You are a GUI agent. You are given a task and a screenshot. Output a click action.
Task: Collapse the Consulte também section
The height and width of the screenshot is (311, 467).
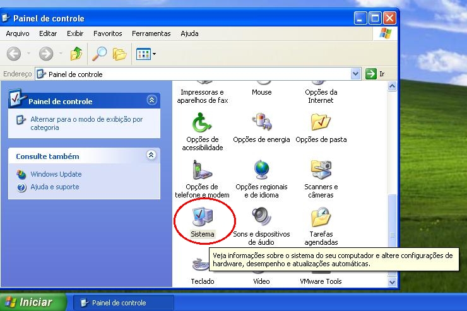151,155
